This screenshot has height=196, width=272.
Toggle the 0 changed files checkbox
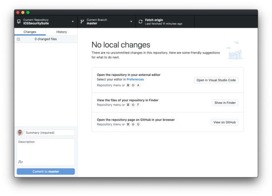coord(19,39)
